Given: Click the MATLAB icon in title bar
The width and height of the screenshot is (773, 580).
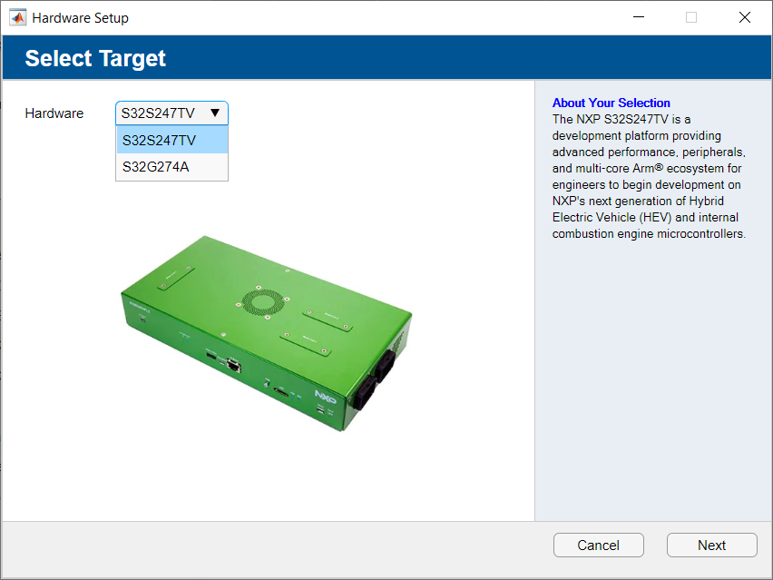Looking at the screenshot, I should tap(18, 18).
